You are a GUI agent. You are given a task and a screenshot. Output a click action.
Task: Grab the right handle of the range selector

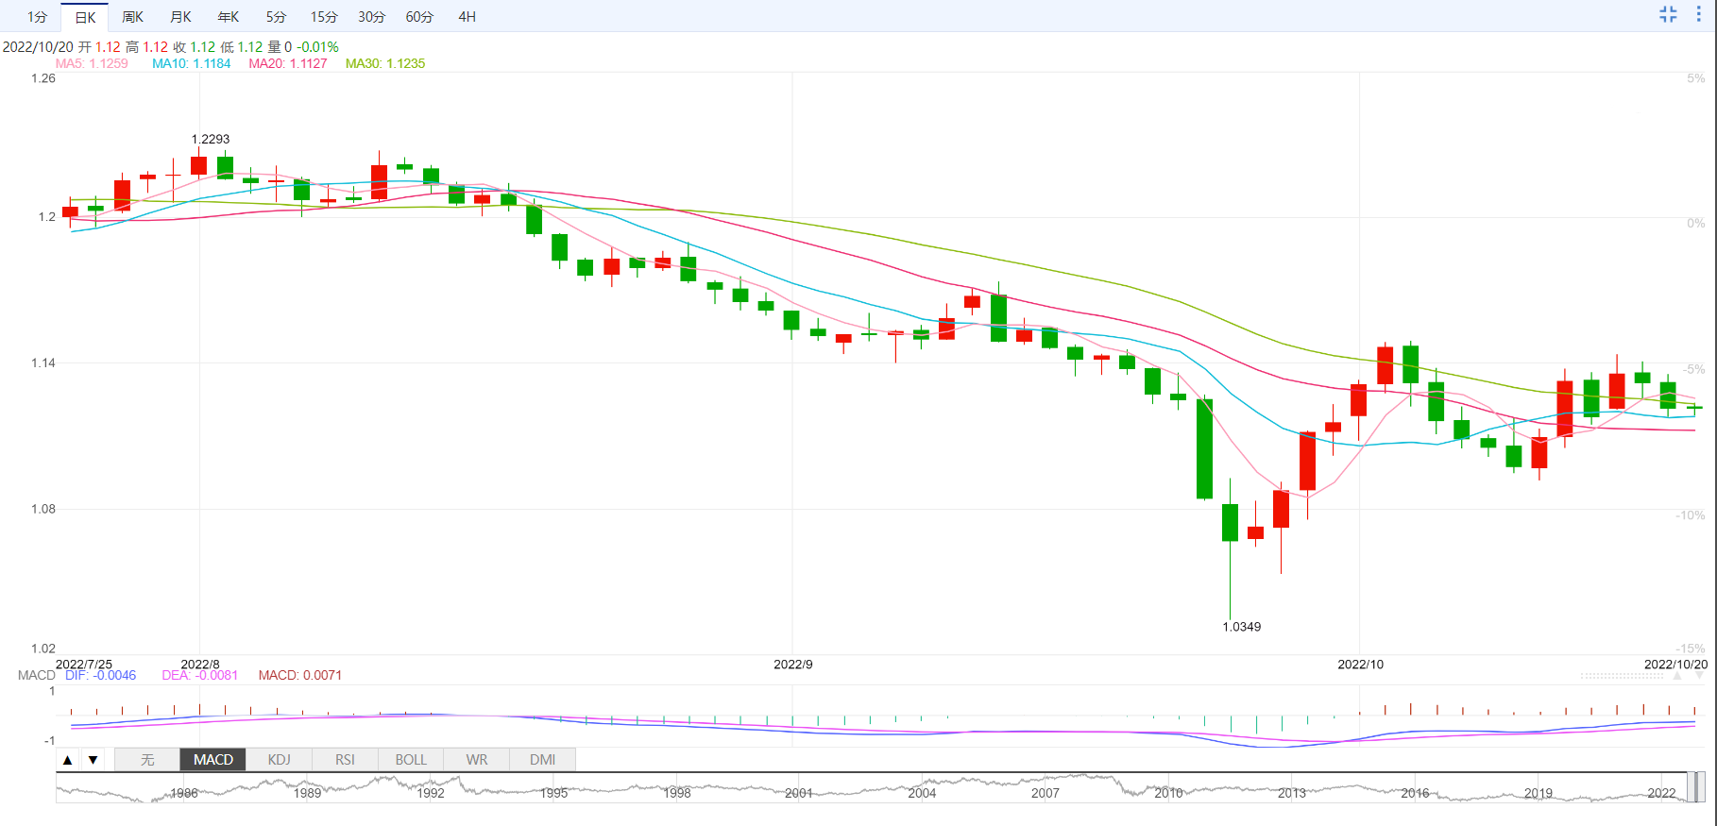[x=1701, y=787]
